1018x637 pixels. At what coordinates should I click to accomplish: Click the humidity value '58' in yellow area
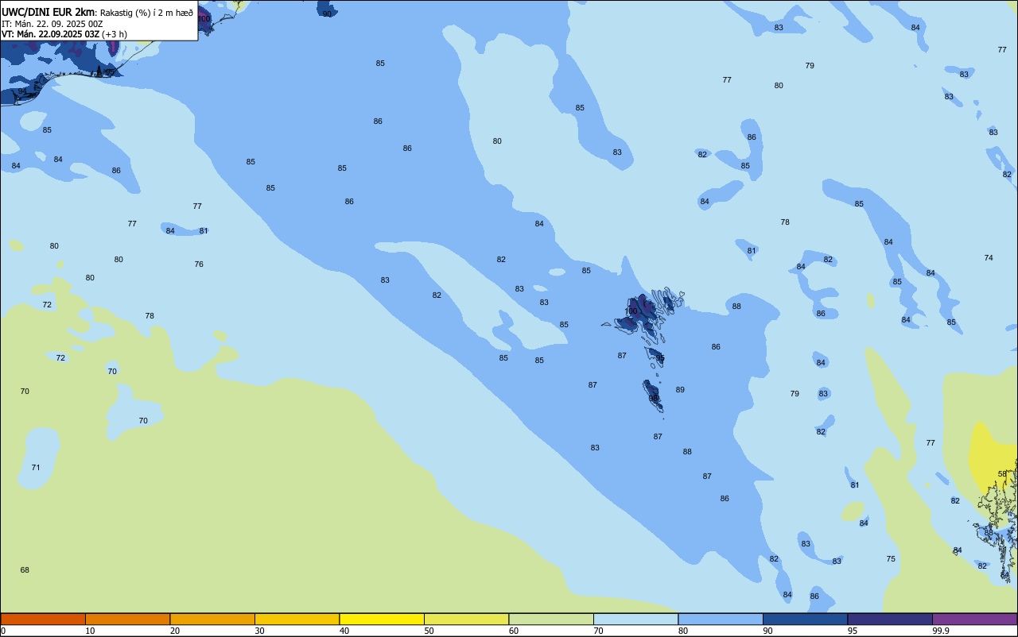pos(1002,474)
